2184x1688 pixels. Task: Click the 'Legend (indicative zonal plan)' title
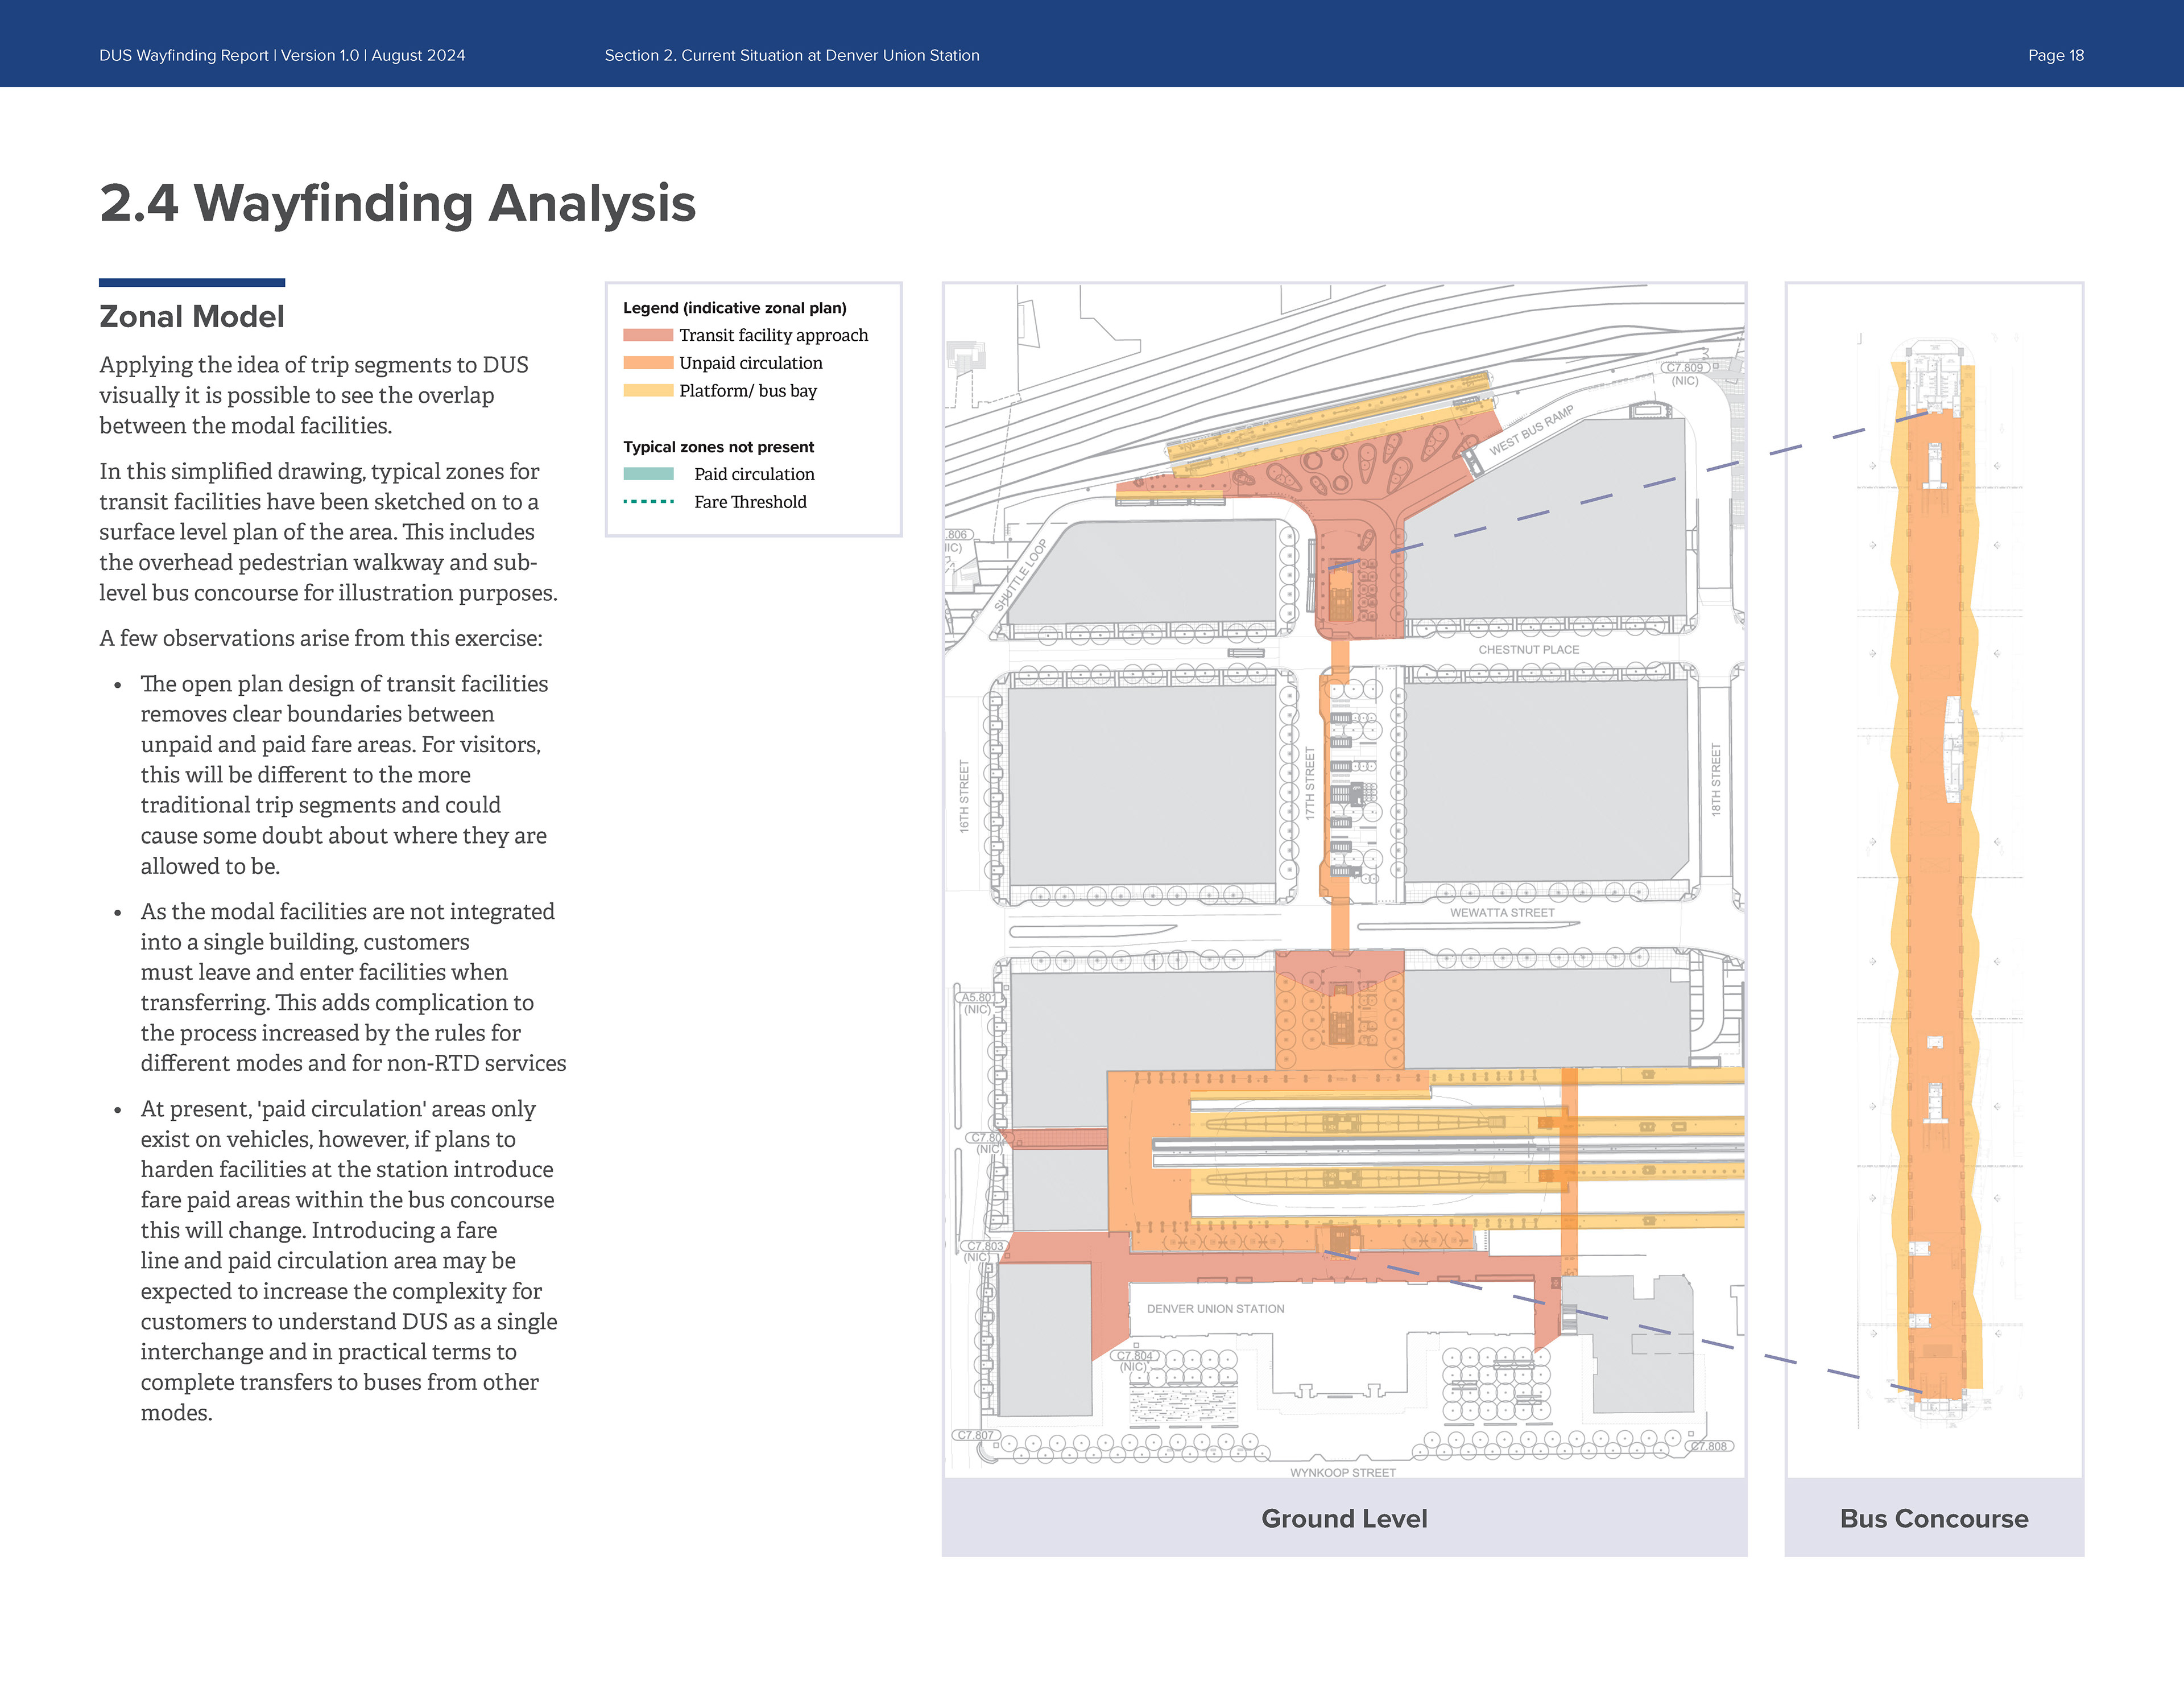[735, 308]
